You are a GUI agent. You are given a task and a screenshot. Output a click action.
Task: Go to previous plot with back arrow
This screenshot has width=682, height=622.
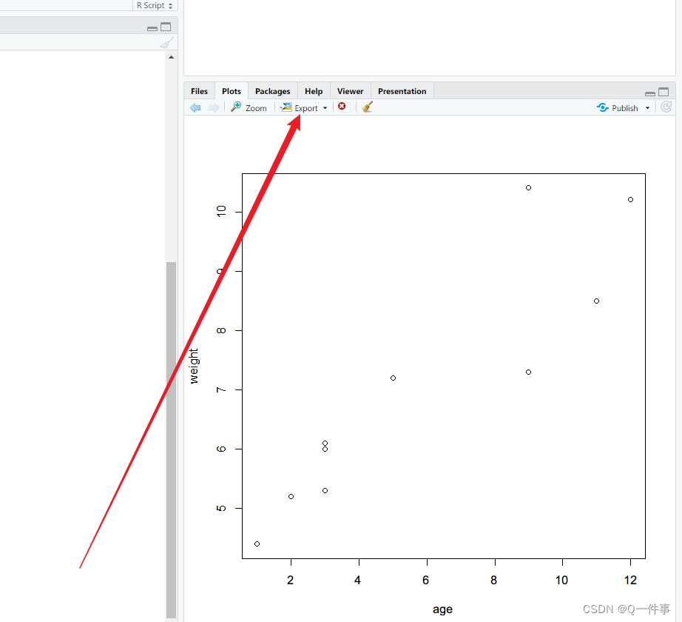(x=195, y=107)
